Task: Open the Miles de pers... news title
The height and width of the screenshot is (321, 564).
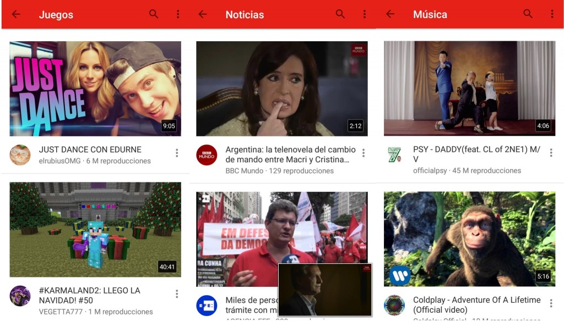Action: click(x=252, y=305)
